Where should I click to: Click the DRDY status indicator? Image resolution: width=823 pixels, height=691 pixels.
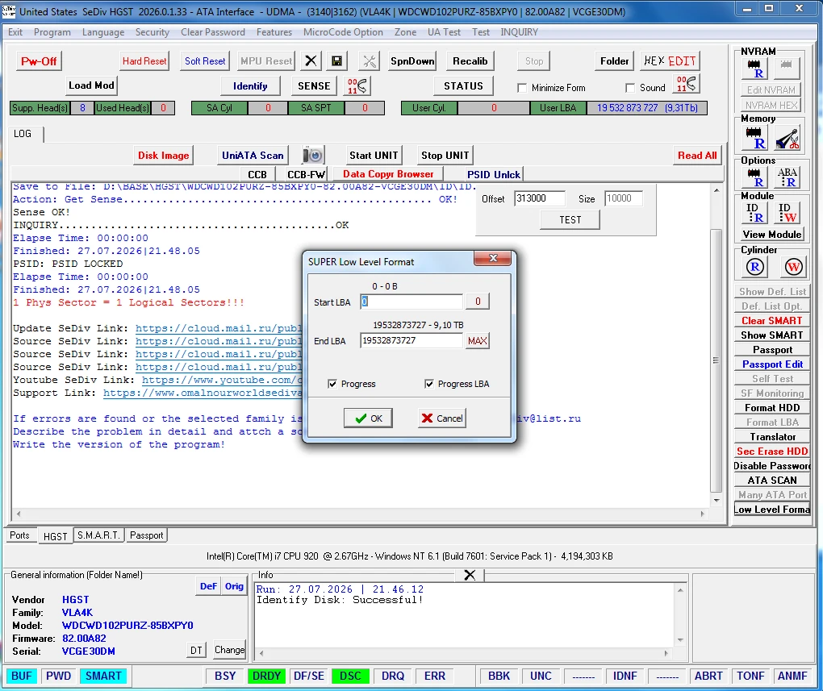(266, 676)
